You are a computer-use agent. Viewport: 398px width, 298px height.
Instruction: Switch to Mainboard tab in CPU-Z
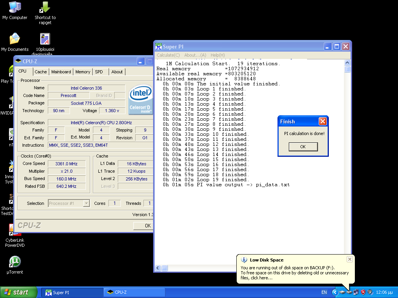(x=61, y=72)
